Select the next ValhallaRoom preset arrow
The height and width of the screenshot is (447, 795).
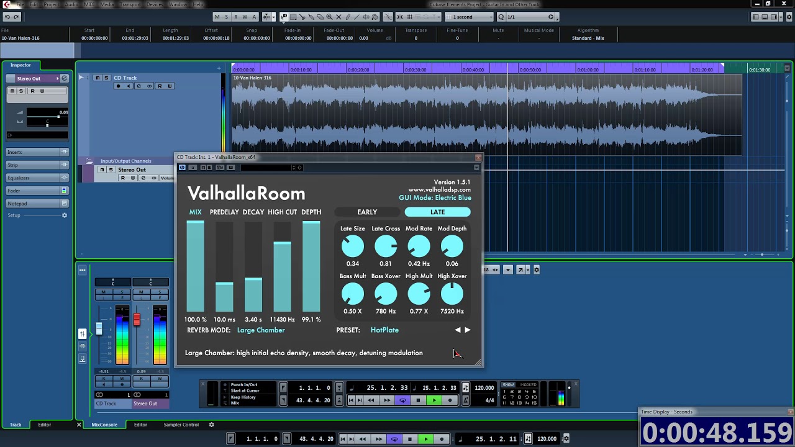coord(468,330)
